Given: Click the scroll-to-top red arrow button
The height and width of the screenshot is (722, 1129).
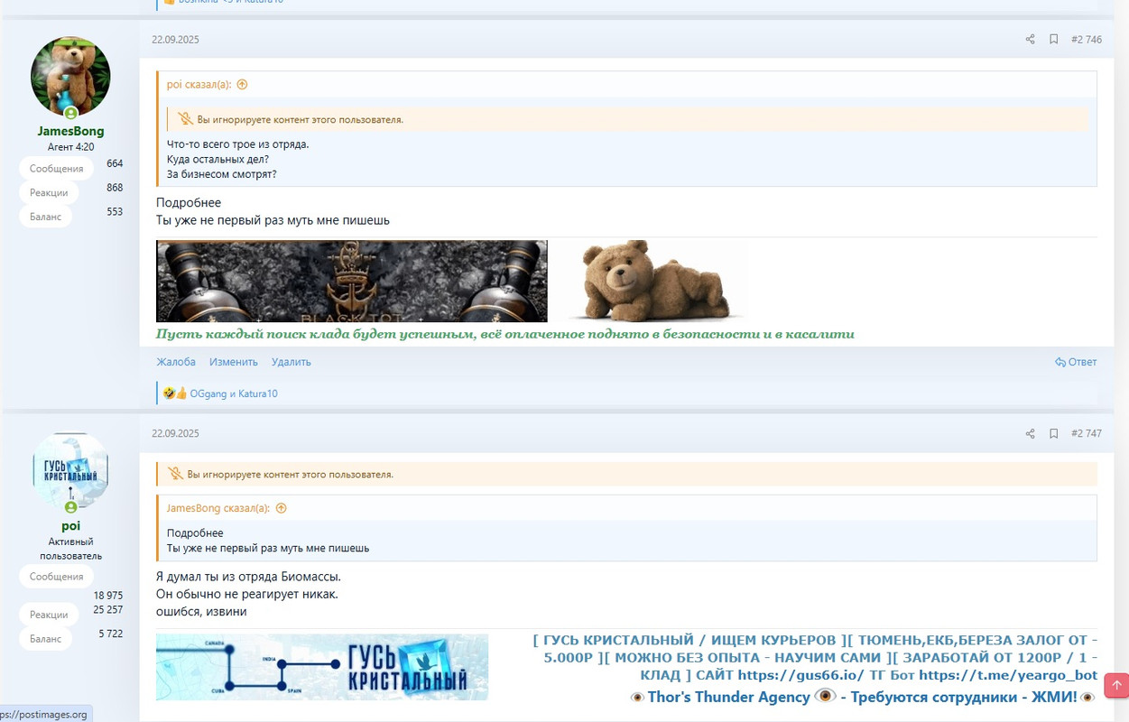Looking at the screenshot, I should point(1116,685).
